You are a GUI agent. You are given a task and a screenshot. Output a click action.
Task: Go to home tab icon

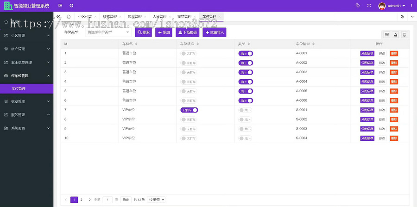pos(69,17)
